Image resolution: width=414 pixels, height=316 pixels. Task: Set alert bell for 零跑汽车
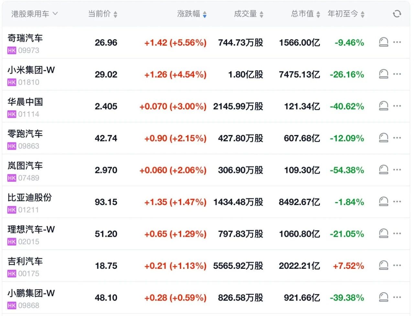click(x=384, y=138)
